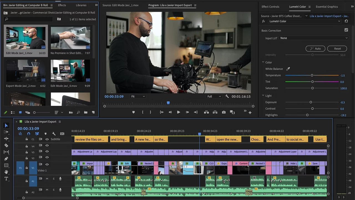The height and width of the screenshot is (200, 355).
Task: Click the New Item icon in bin
Action: pos(93,112)
